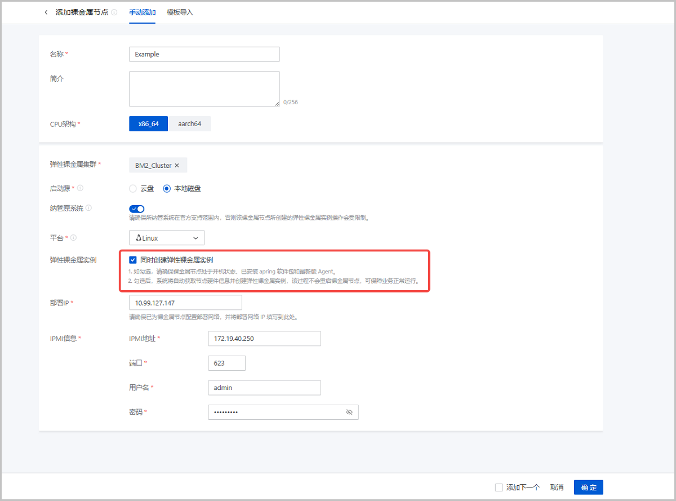
Task: Toggle password visibility eye icon
Action: point(349,413)
